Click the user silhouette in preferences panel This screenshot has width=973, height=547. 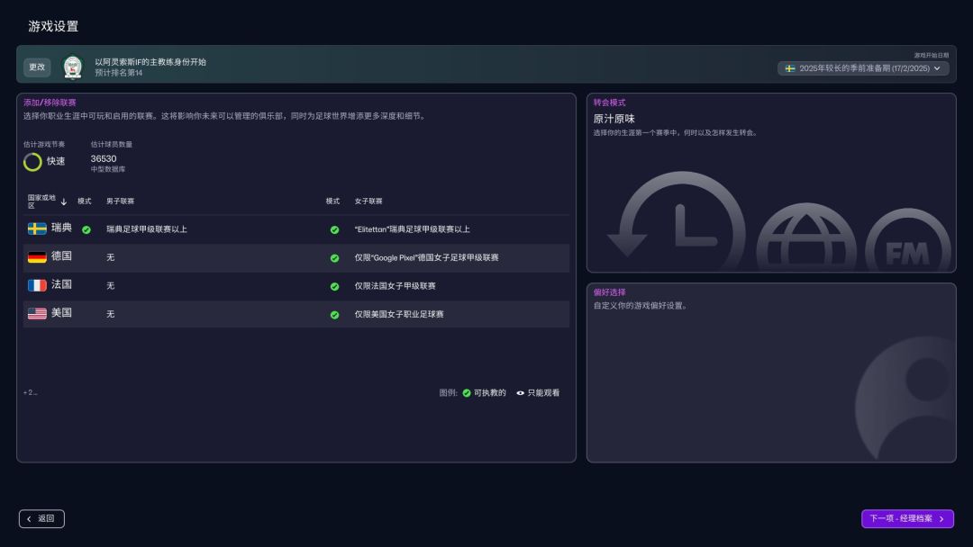[x=905, y=398]
